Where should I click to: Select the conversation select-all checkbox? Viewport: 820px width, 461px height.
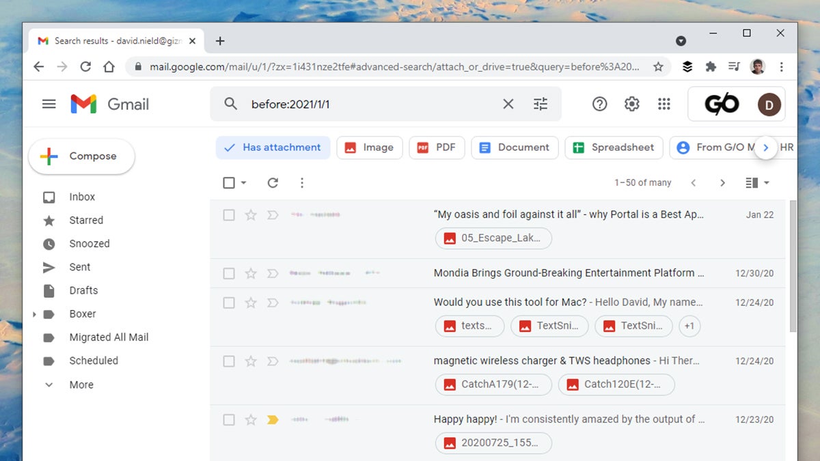tap(229, 183)
